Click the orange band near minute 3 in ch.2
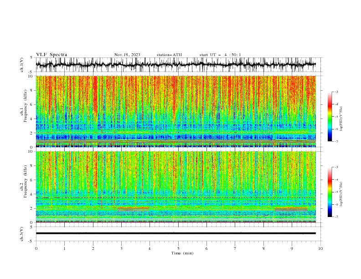 point(133,209)
